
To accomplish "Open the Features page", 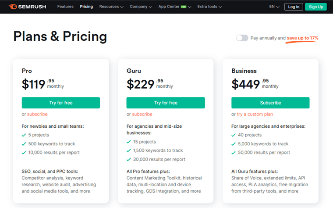I will click(65, 7).
